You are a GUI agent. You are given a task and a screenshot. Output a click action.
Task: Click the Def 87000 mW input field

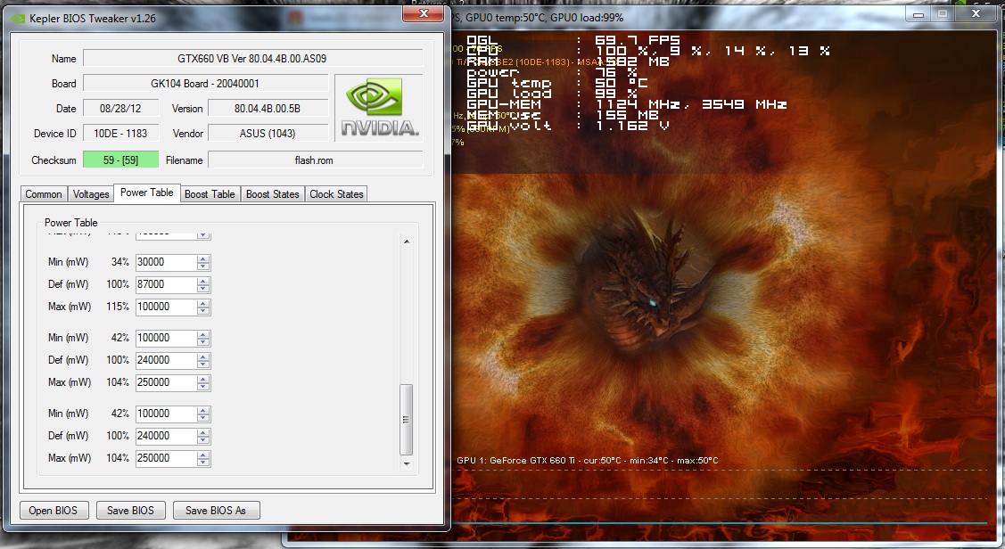165,284
